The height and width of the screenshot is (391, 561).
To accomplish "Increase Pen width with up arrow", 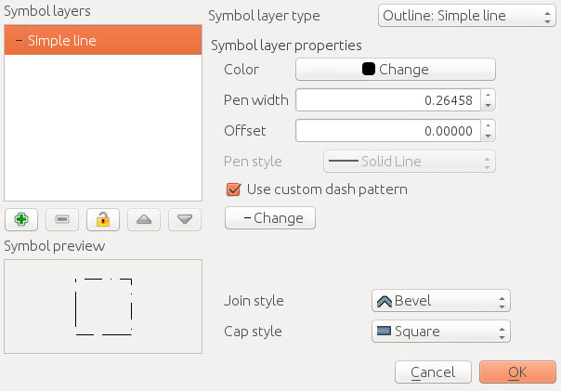I will (488, 95).
